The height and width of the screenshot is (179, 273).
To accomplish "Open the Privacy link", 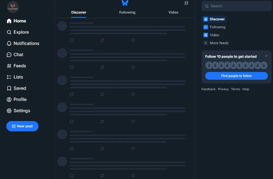I will coord(223,89).
